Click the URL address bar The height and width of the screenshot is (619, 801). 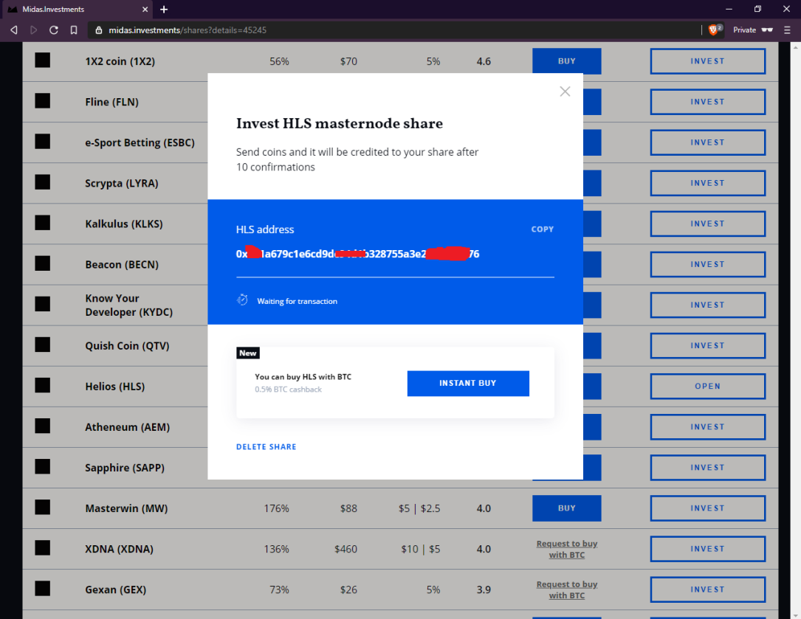click(x=393, y=30)
